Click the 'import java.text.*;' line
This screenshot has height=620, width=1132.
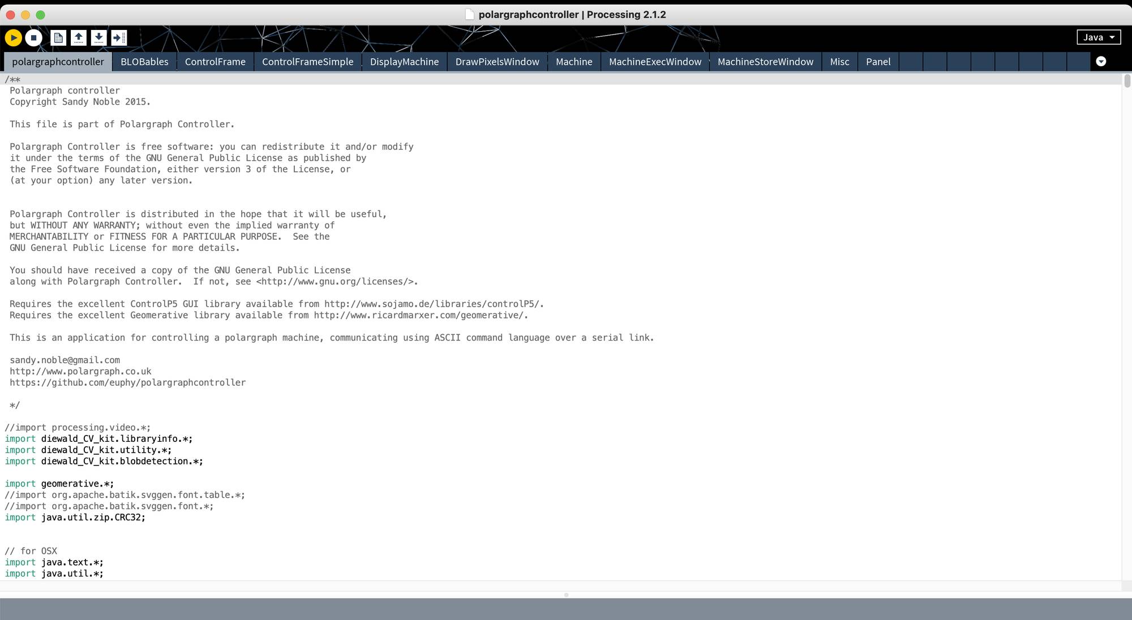click(54, 562)
